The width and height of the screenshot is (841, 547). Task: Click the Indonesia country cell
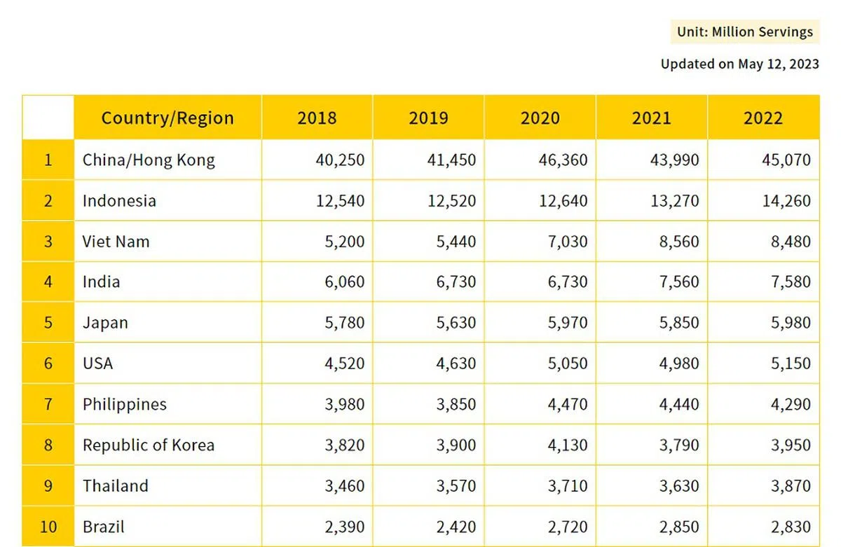[x=119, y=201]
